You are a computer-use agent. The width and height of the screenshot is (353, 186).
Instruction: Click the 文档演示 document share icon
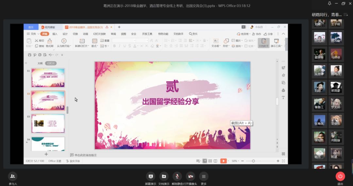click(164, 176)
